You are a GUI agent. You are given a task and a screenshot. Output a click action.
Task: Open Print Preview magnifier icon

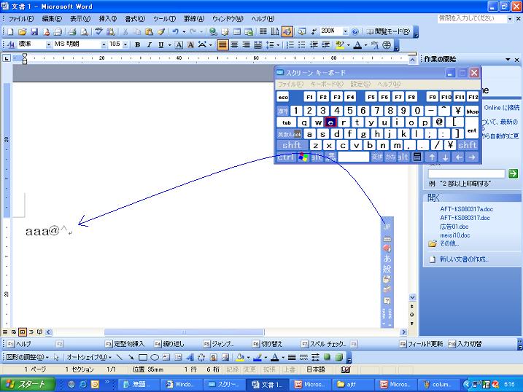point(85,31)
